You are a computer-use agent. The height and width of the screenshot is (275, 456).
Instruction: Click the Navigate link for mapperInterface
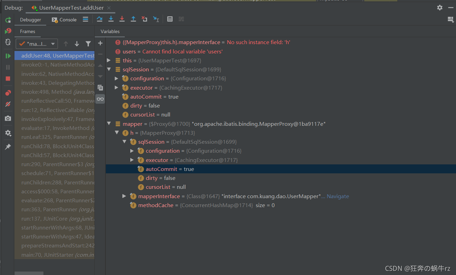pyautogui.click(x=338, y=196)
